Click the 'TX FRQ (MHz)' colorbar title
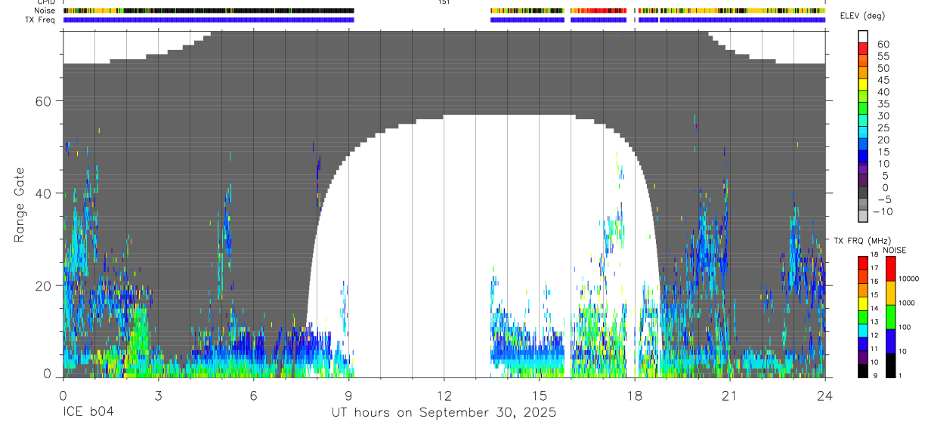Screen dimensions: 928x428 click(862, 240)
